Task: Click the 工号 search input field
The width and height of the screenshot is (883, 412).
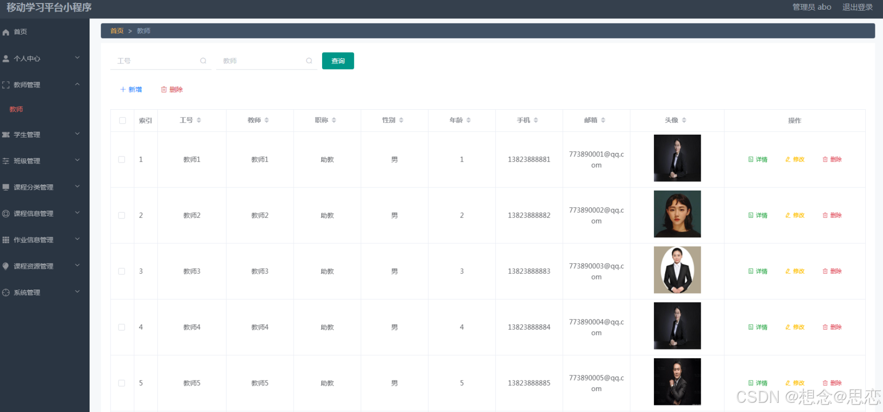Action: pos(161,61)
